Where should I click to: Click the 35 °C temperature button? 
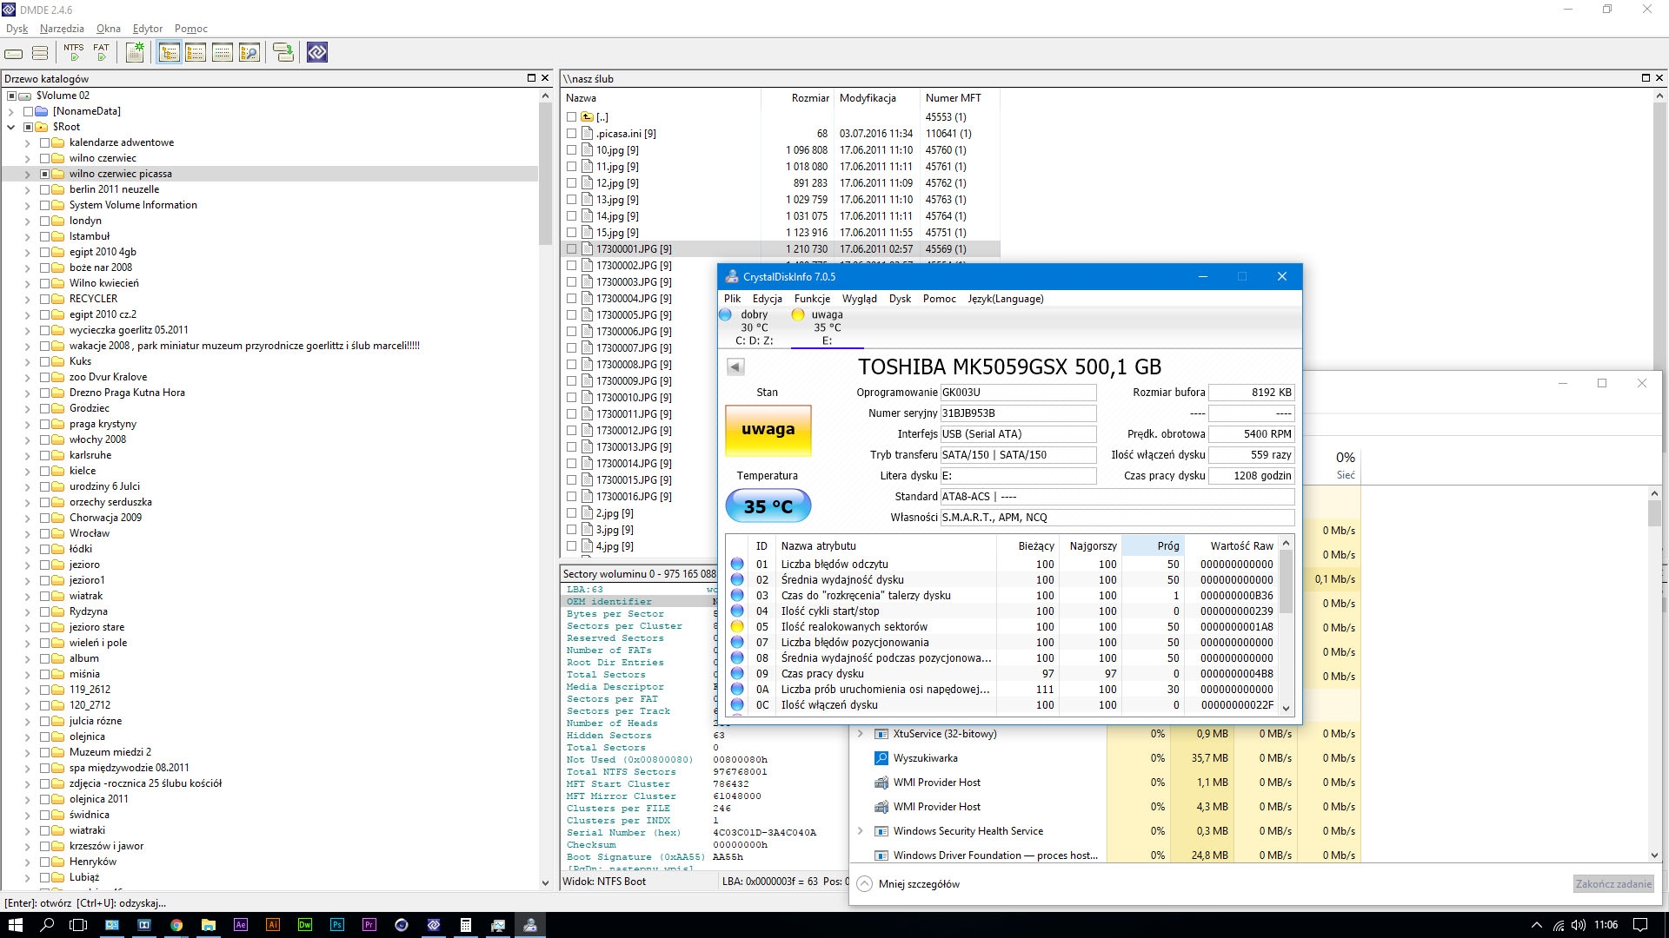point(768,506)
